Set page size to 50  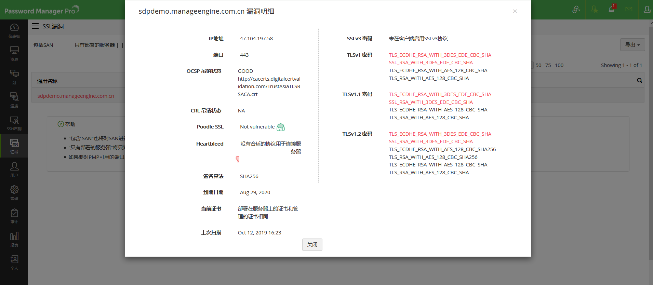538,65
